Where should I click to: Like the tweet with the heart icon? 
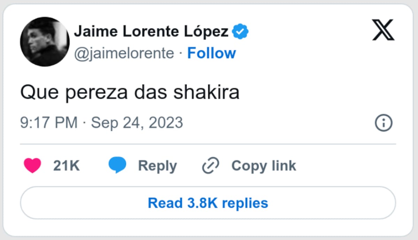tap(32, 165)
